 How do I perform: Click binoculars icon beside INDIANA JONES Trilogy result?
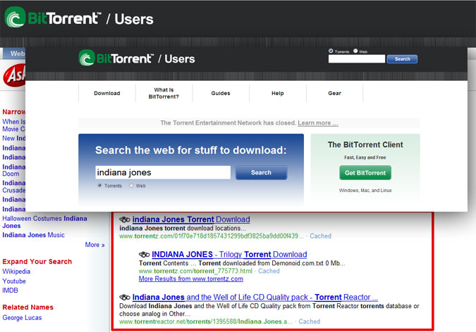coord(144,255)
